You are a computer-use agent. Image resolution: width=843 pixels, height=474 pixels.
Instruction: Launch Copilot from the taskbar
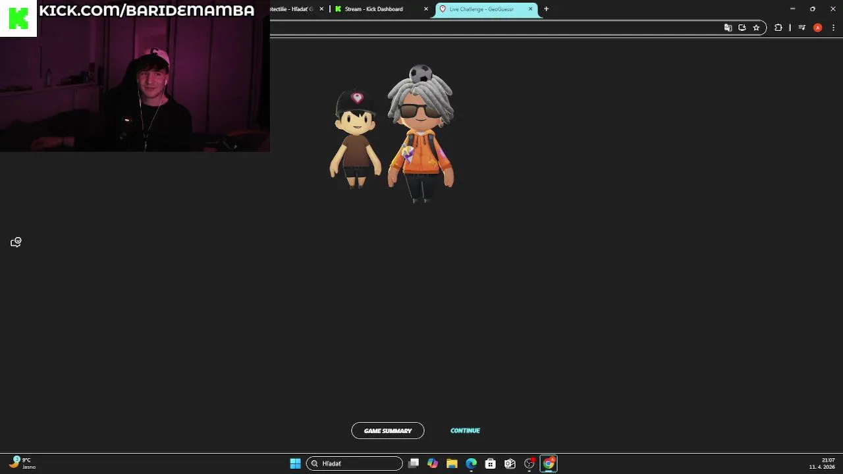433,463
